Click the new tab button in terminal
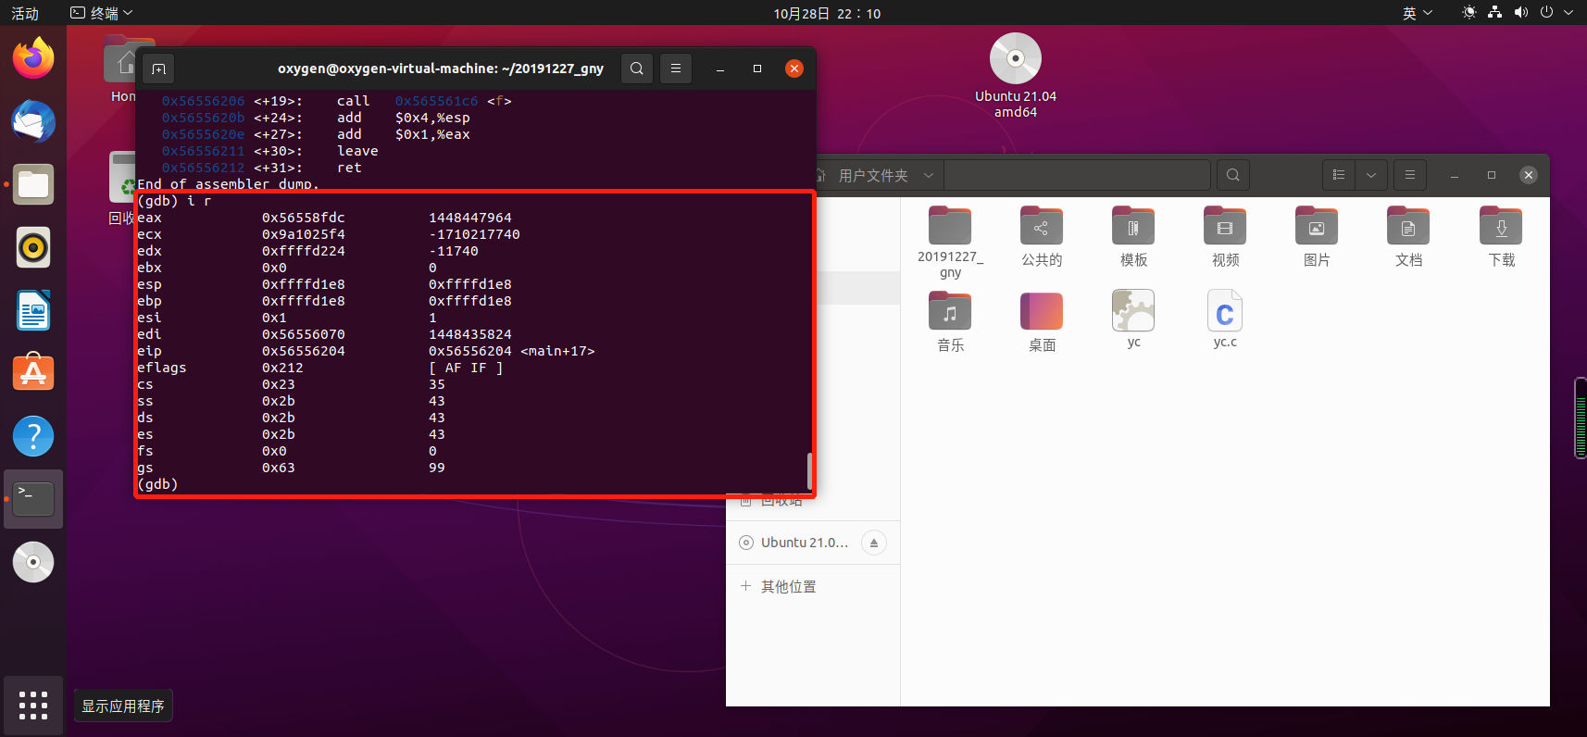Image resolution: width=1587 pixels, height=737 pixels. (158, 69)
